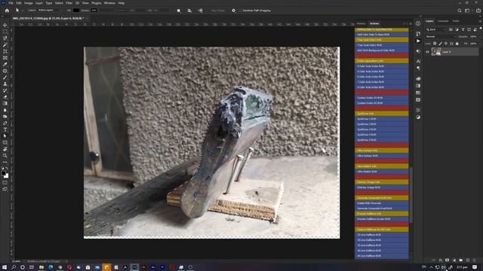The image size is (483, 271).
Task: Select the Pen tool
Action: [5, 123]
